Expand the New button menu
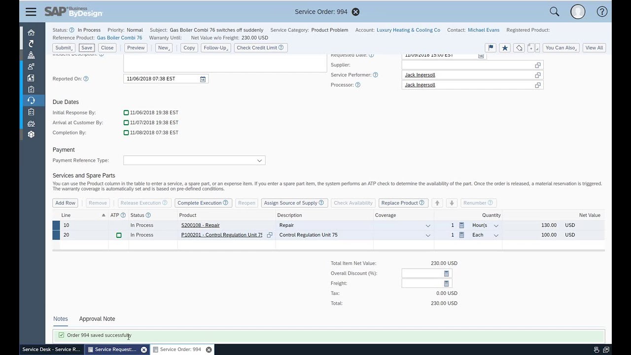631x355 pixels. 164,48
